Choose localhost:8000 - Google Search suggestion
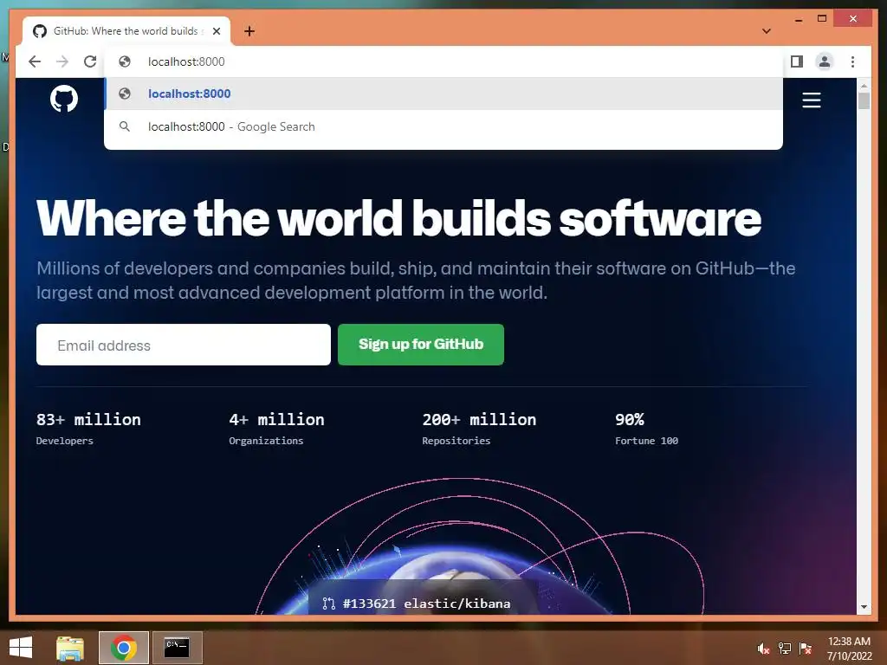This screenshot has width=887, height=665. click(443, 126)
